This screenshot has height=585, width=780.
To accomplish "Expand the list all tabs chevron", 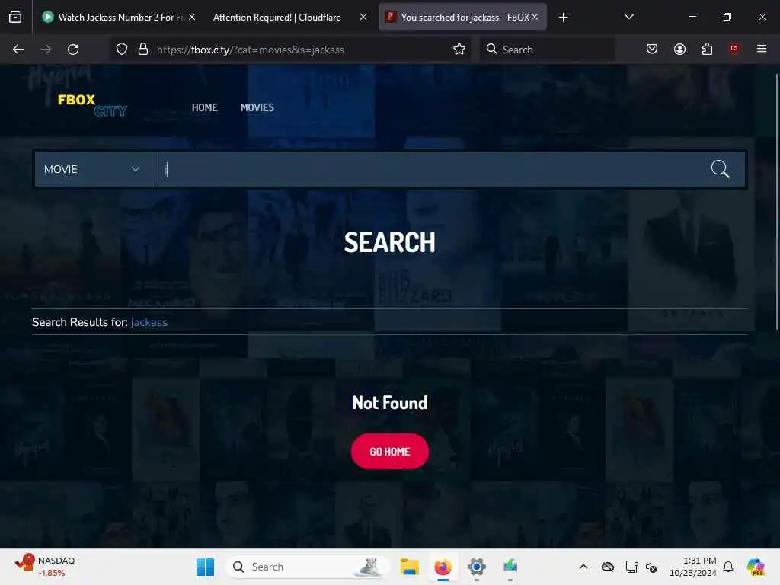I will [x=628, y=17].
